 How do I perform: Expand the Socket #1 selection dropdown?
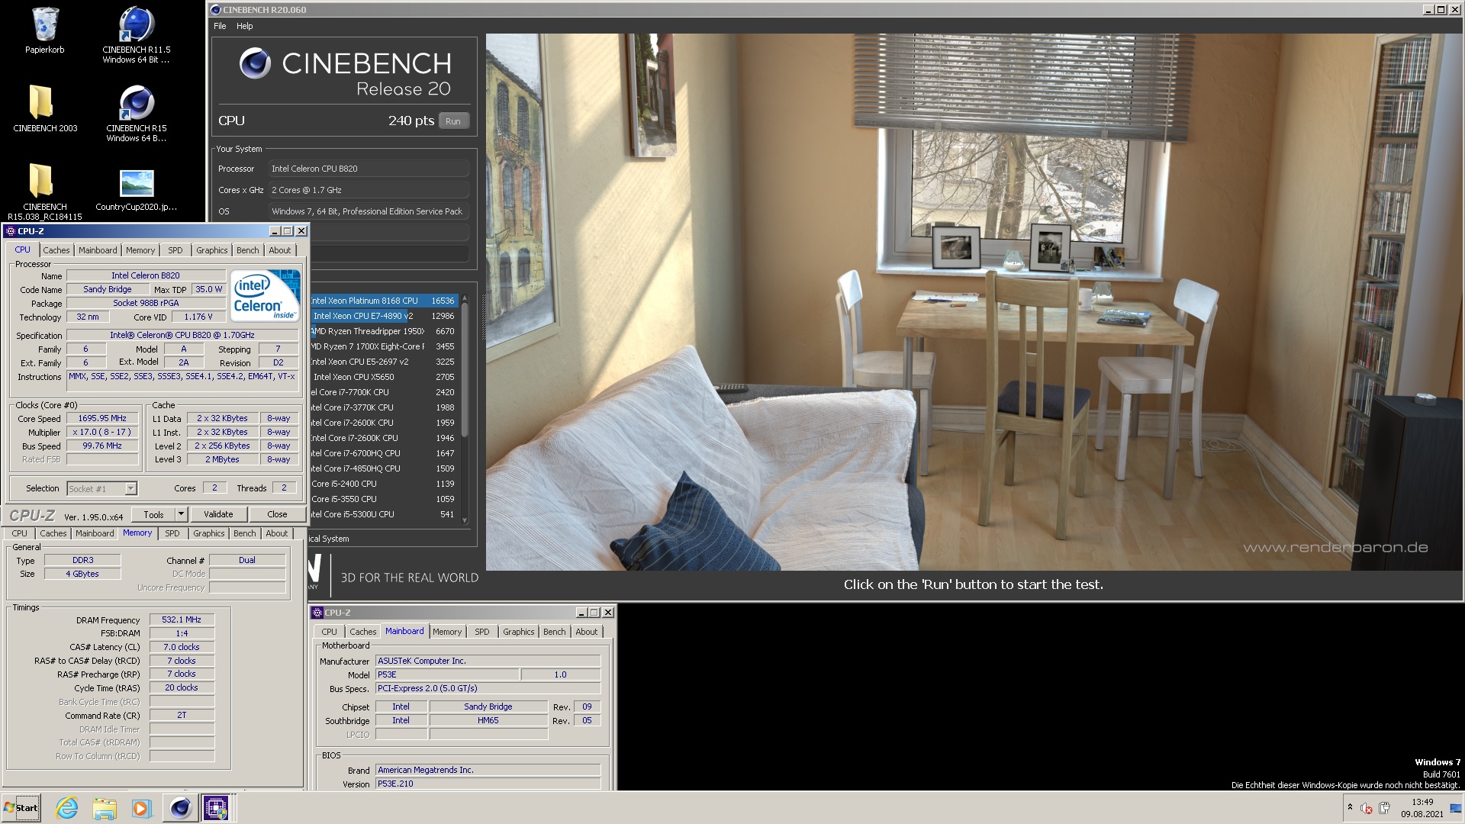[130, 489]
